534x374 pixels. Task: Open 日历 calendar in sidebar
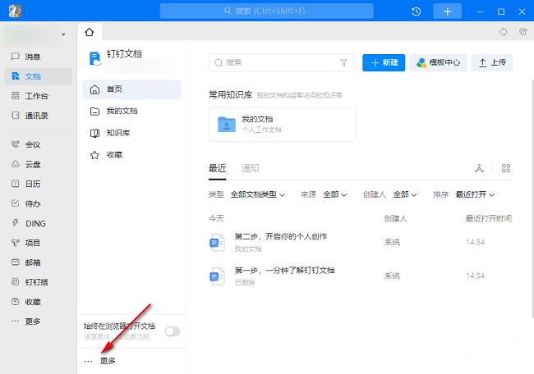[33, 184]
